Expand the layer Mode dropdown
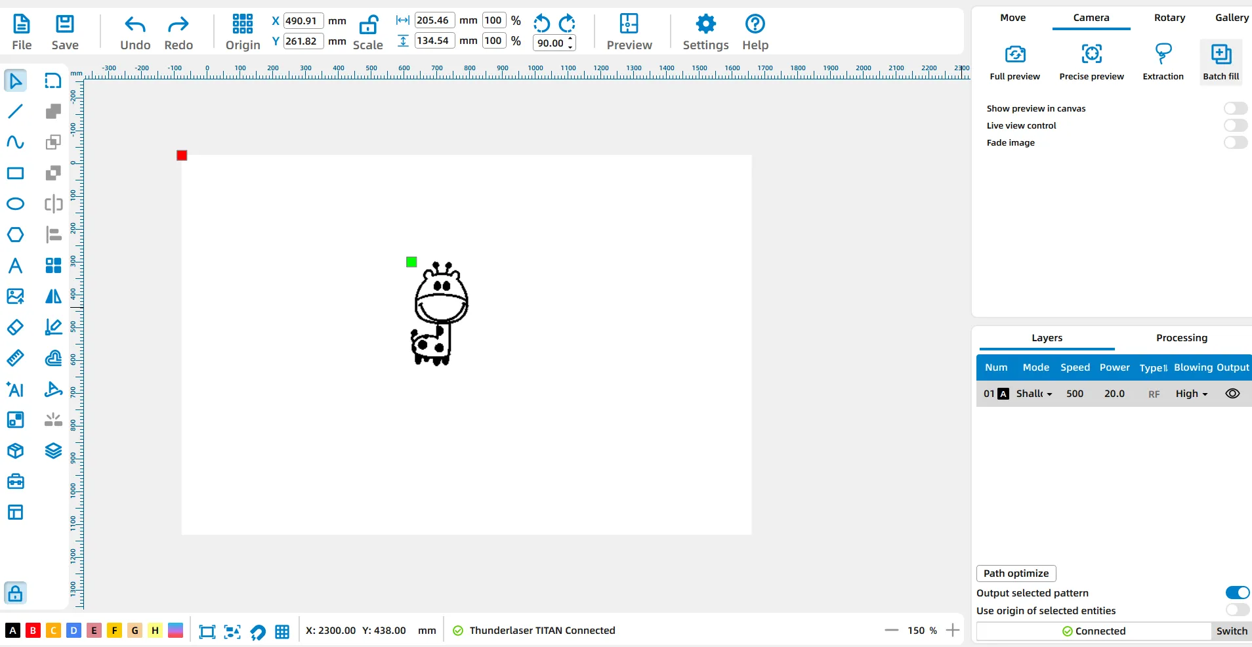1252x647 pixels. click(1034, 394)
